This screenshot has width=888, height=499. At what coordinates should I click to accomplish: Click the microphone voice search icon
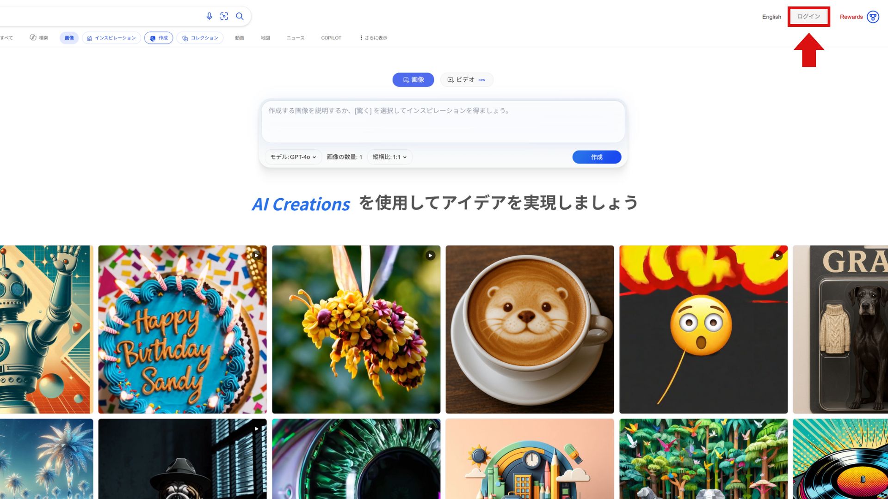click(x=209, y=16)
